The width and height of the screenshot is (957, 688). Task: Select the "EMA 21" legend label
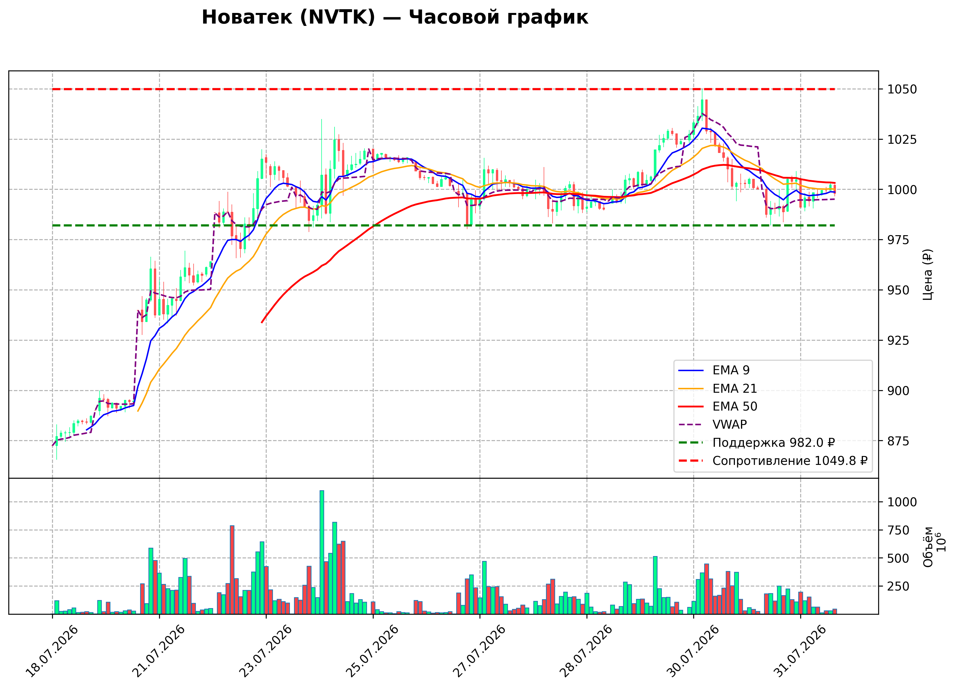[x=735, y=388]
